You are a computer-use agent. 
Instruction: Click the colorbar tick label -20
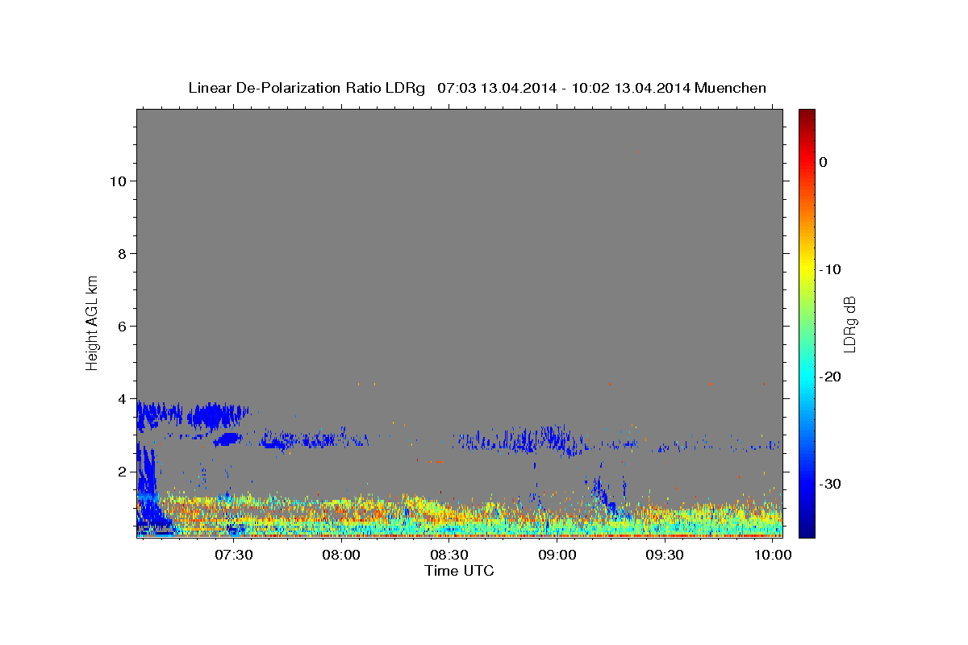tap(829, 377)
